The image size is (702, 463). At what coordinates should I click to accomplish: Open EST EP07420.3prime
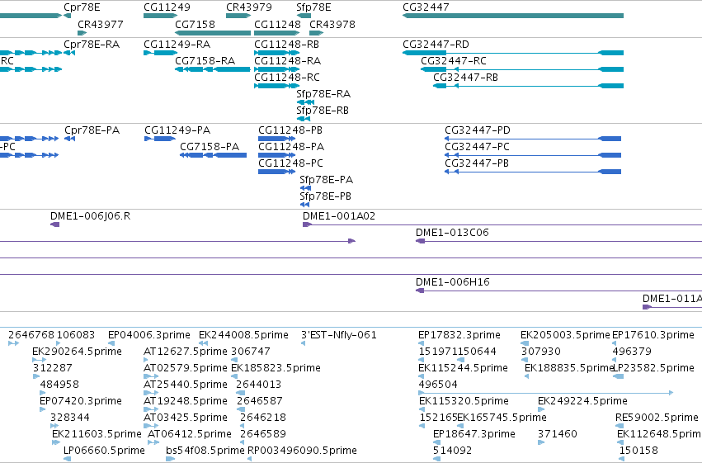tap(81, 401)
